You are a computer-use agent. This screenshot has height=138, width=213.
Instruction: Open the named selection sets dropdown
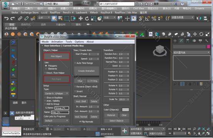[182, 17]
